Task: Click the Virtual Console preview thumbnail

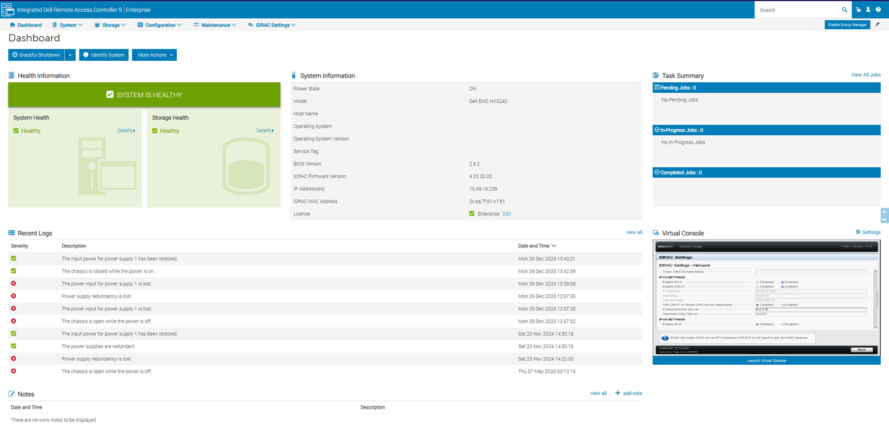Action: pyautogui.click(x=767, y=297)
